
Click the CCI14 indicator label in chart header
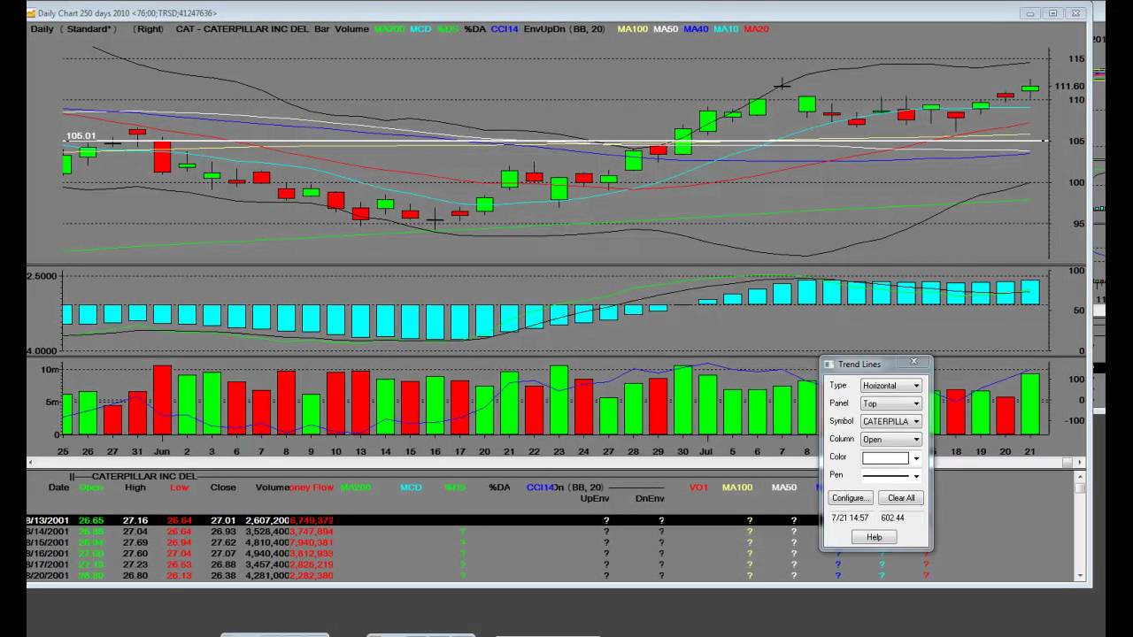tap(505, 29)
